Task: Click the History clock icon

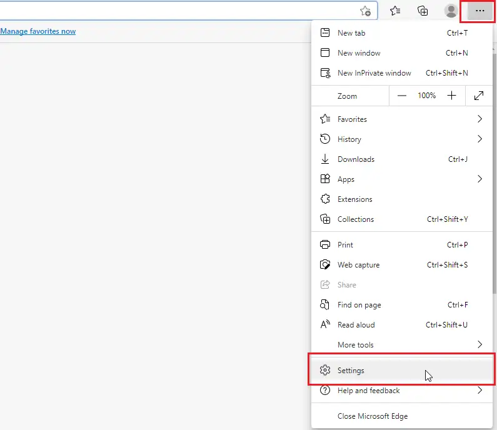Action: point(325,139)
